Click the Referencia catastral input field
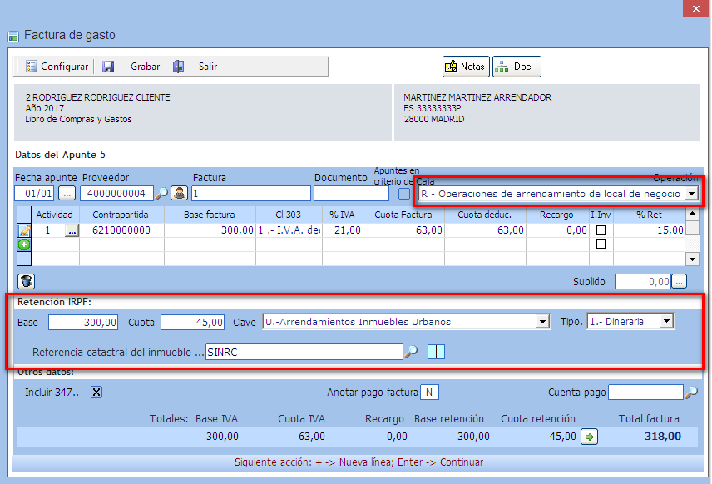This screenshot has height=484, width=712. pos(304,352)
